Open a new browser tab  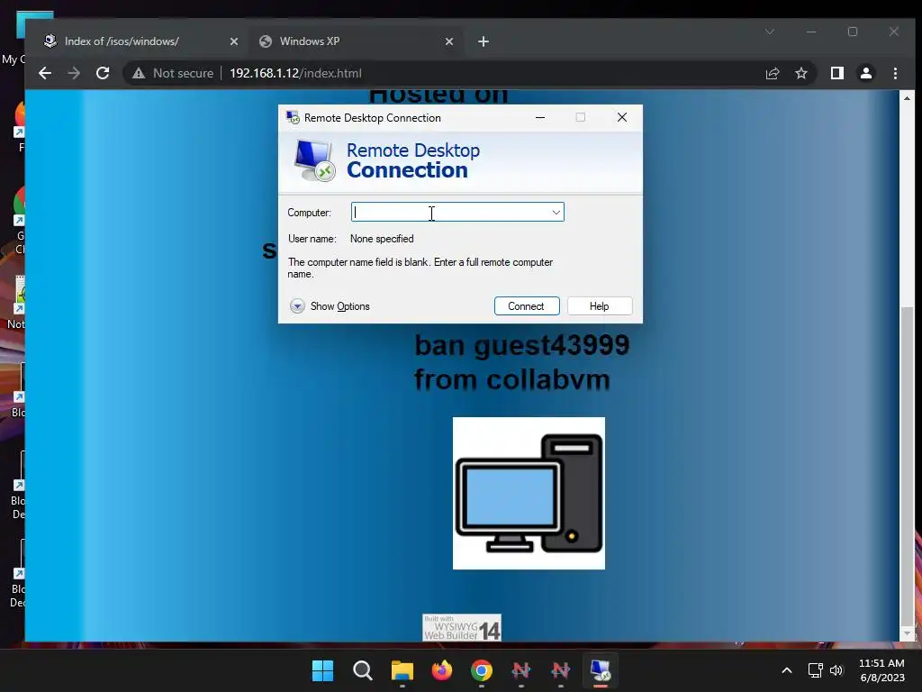(484, 41)
